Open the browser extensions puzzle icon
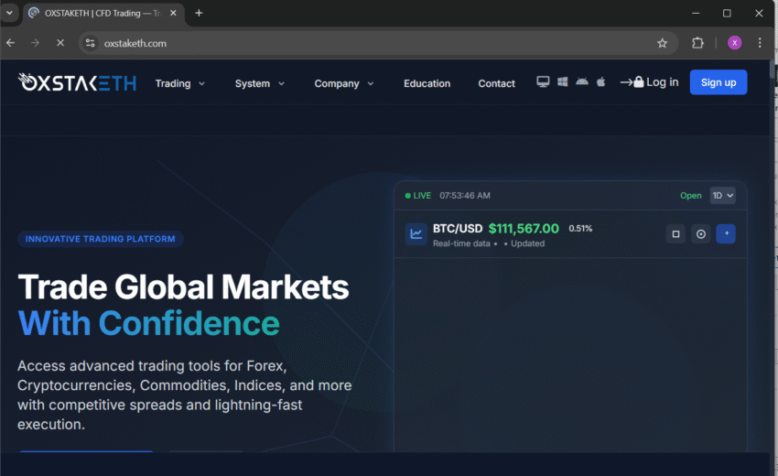The image size is (778, 476). coord(697,43)
